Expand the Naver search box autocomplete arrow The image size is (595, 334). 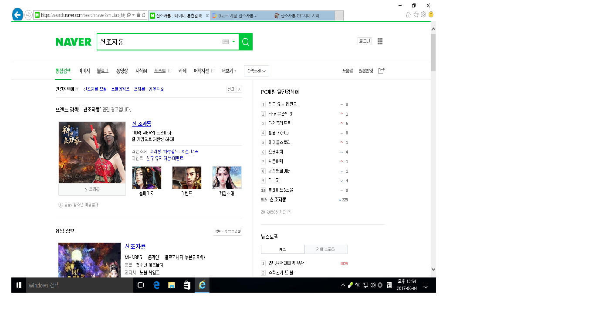(x=233, y=42)
